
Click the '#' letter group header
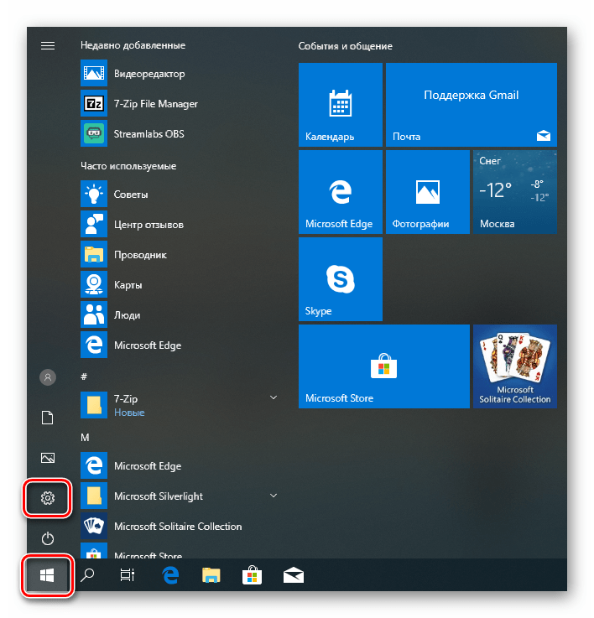coord(84,377)
